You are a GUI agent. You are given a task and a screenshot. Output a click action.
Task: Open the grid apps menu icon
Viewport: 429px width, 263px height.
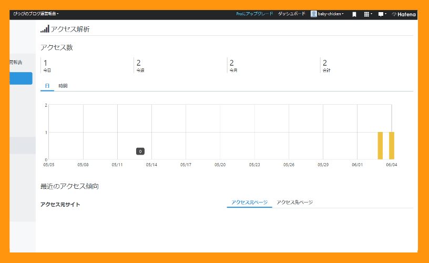[368, 14]
